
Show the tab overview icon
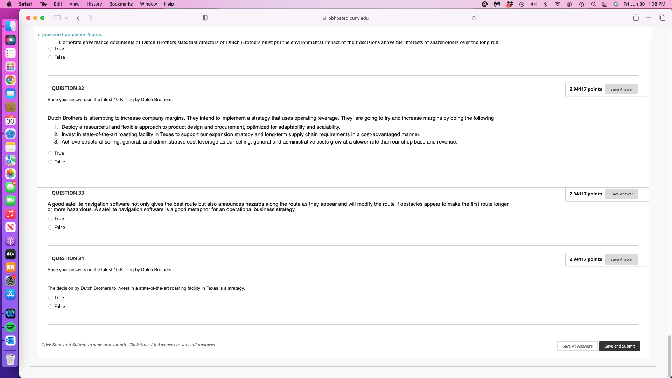tap(662, 18)
